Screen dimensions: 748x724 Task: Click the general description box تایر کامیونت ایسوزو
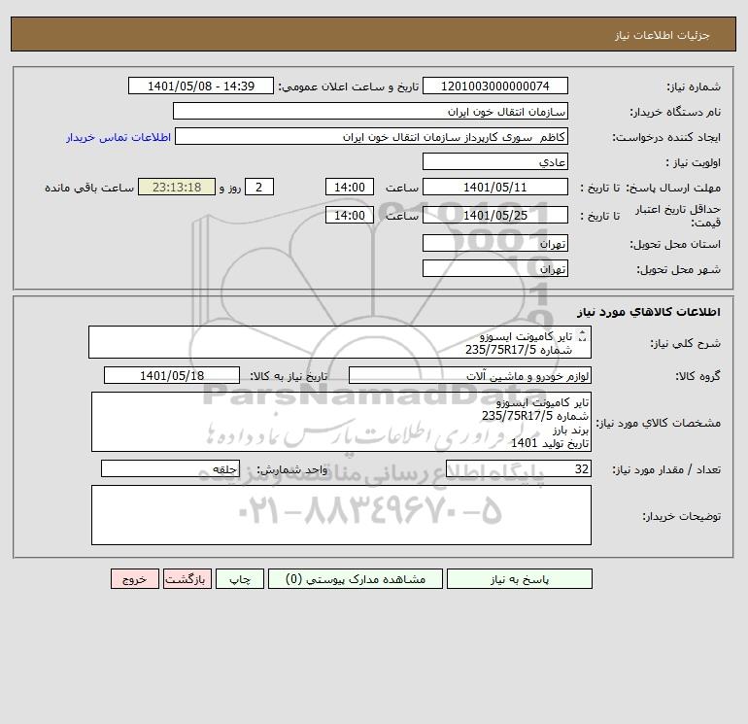tap(340, 342)
